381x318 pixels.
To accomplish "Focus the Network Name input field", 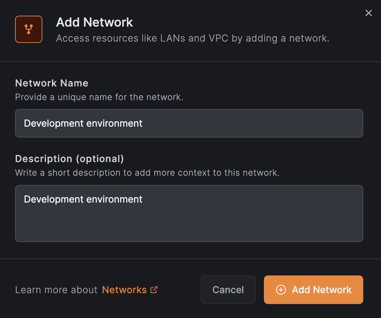I will tap(189, 123).
